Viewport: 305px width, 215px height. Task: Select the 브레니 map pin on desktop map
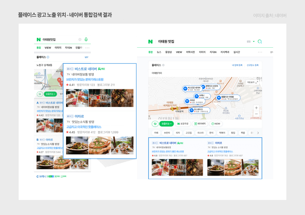[x=202, y=96]
